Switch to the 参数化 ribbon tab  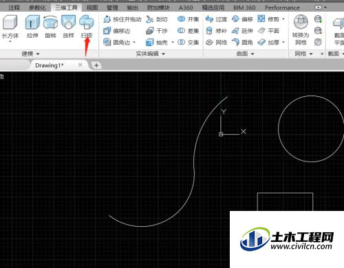(37, 8)
